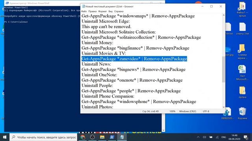Click the bingnews command line
This screenshot has width=252, height=141.
click(x=133, y=69)
